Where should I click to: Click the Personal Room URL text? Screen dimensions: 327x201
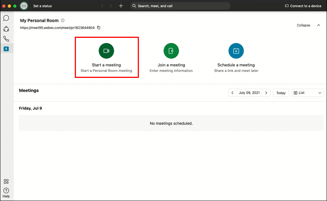57,27
